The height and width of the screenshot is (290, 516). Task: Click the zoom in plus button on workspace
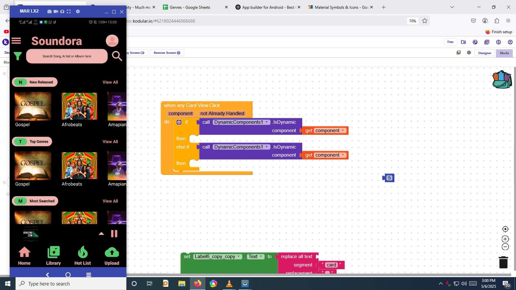tap(505, 239)
